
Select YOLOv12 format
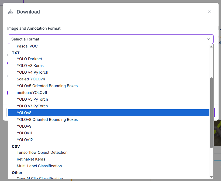point(25,140)
